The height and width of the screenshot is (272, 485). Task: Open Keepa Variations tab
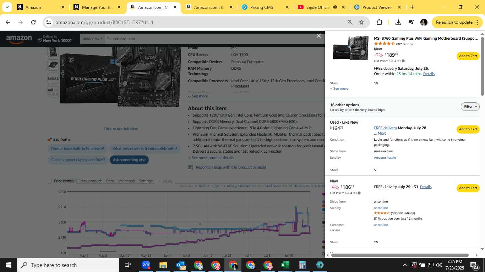coord(126,181)
